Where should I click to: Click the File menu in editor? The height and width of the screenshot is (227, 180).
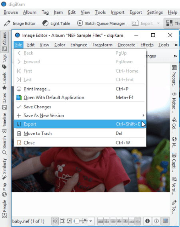click(x=19, y=45)
